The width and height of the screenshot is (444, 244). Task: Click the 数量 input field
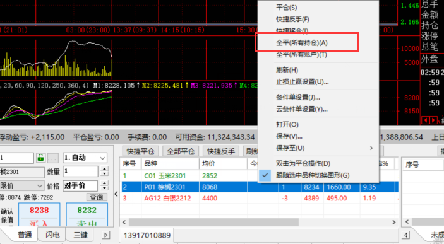[80, 171]
